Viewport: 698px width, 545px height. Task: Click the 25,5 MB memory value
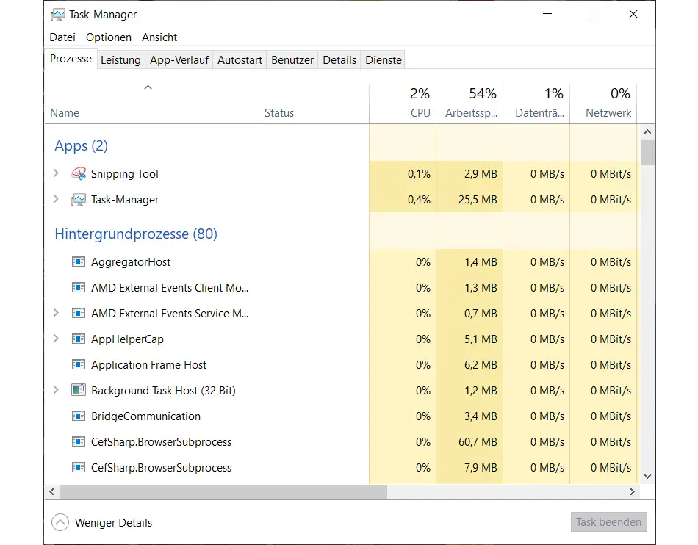point(478,200)
